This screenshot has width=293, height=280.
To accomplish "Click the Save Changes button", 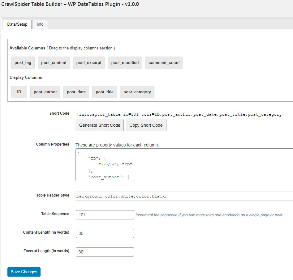I will click(24, 272).
